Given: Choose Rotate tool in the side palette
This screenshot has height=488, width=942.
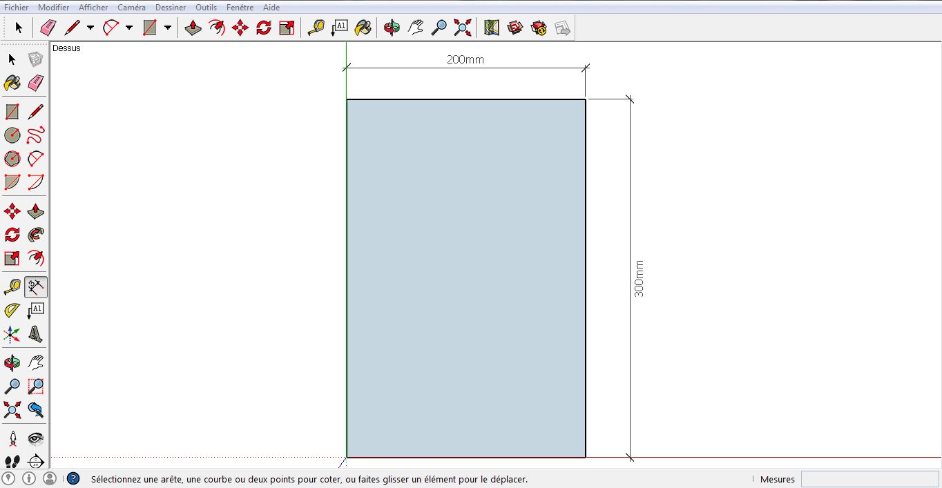Looking at the screenshot, I should (12, 235).
